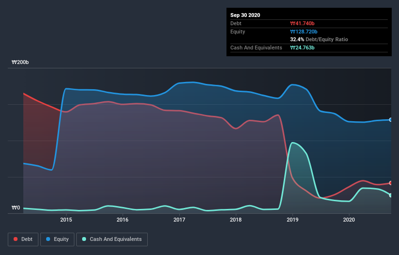
Task: Click the ₩200b y-axis label
Action: click(20, 62)
